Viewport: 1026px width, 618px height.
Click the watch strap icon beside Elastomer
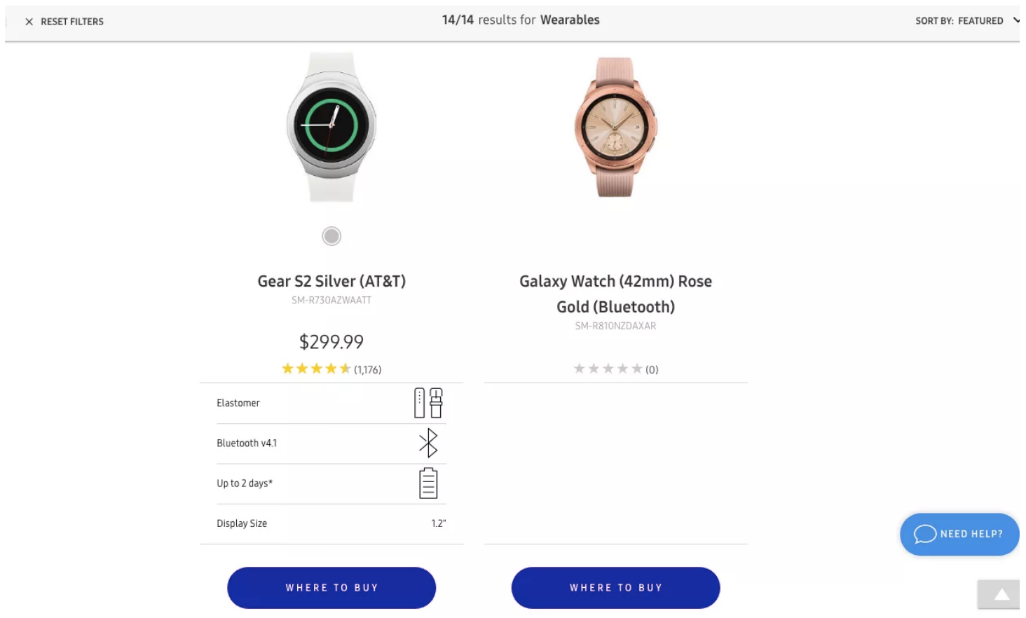(x=426, y=402)
